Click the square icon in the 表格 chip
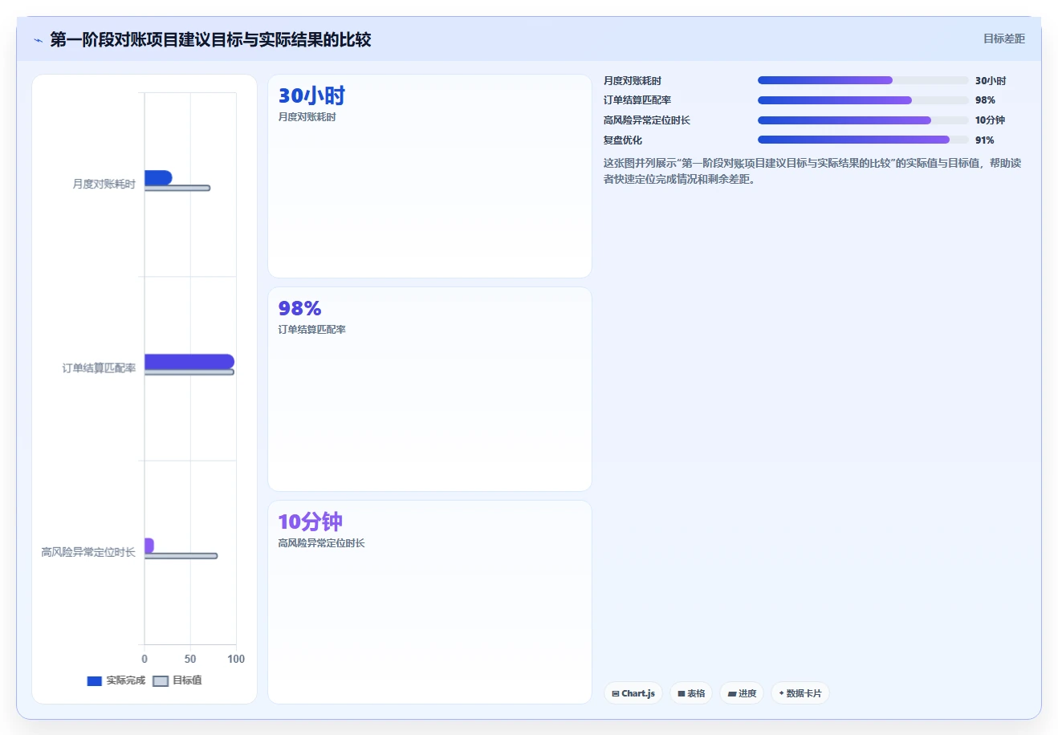The width and height of the screenshot is (1058, 735). pos(682,694)
